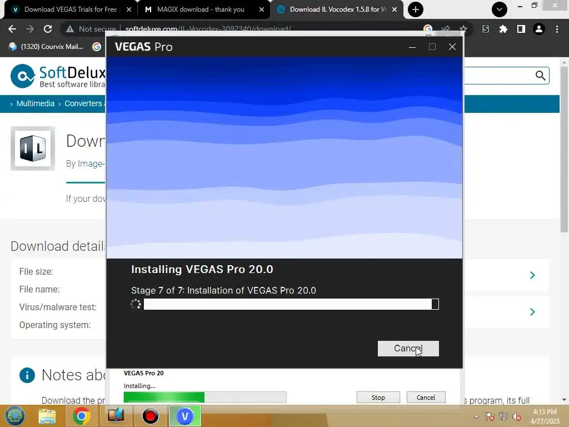Open Chrome three-dot menu
Viewport: 569px width, 427px height.
[x=557, y=29]
